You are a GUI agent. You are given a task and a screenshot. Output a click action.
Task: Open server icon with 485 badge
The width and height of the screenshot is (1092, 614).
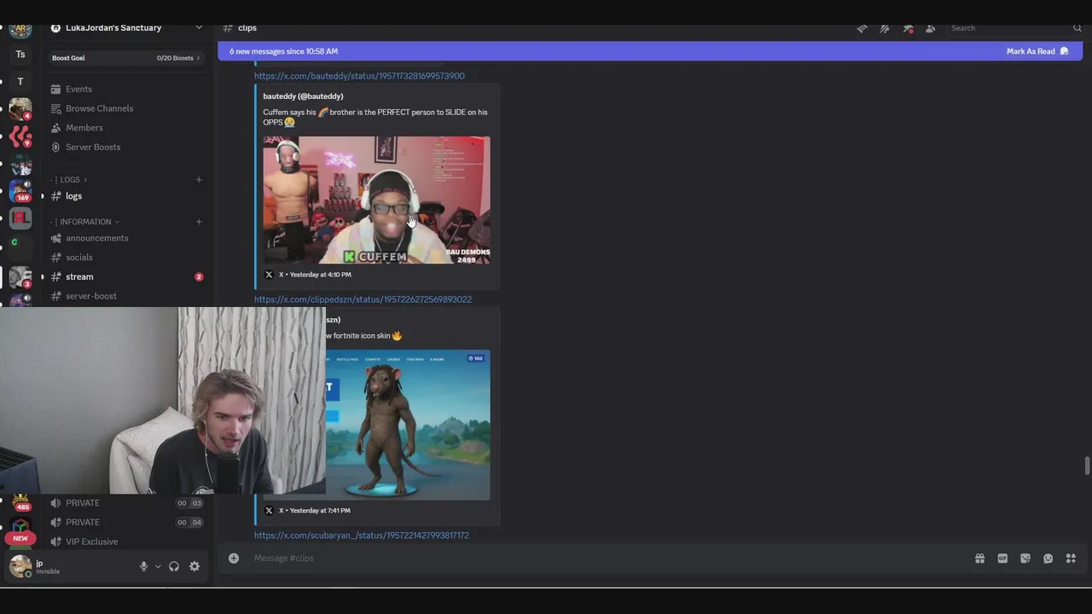(x=20, y=503)
